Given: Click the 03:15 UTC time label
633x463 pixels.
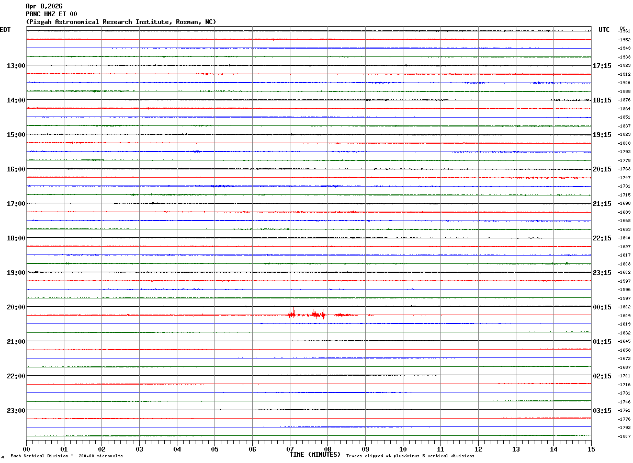Looking at the screenshot, I should tap(602, 411).
